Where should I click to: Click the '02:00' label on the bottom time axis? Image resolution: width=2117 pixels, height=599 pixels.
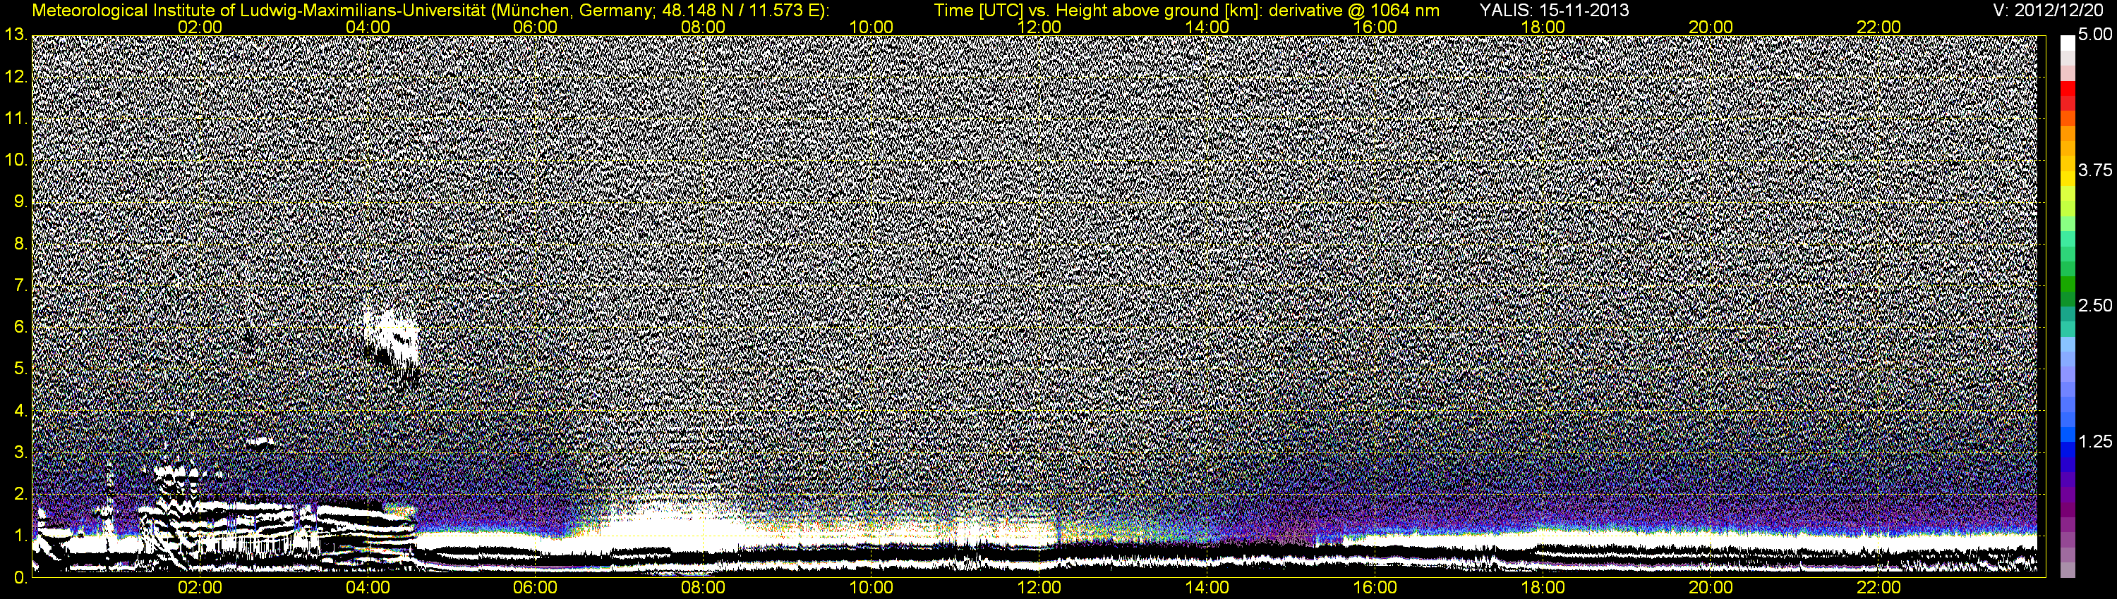pyautogui.click(x=200, y=588)
